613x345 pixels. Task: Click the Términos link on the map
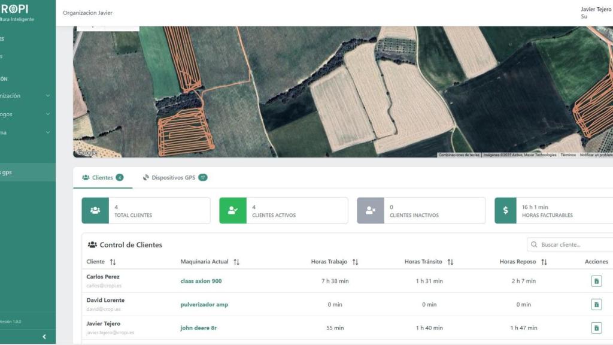568,155
